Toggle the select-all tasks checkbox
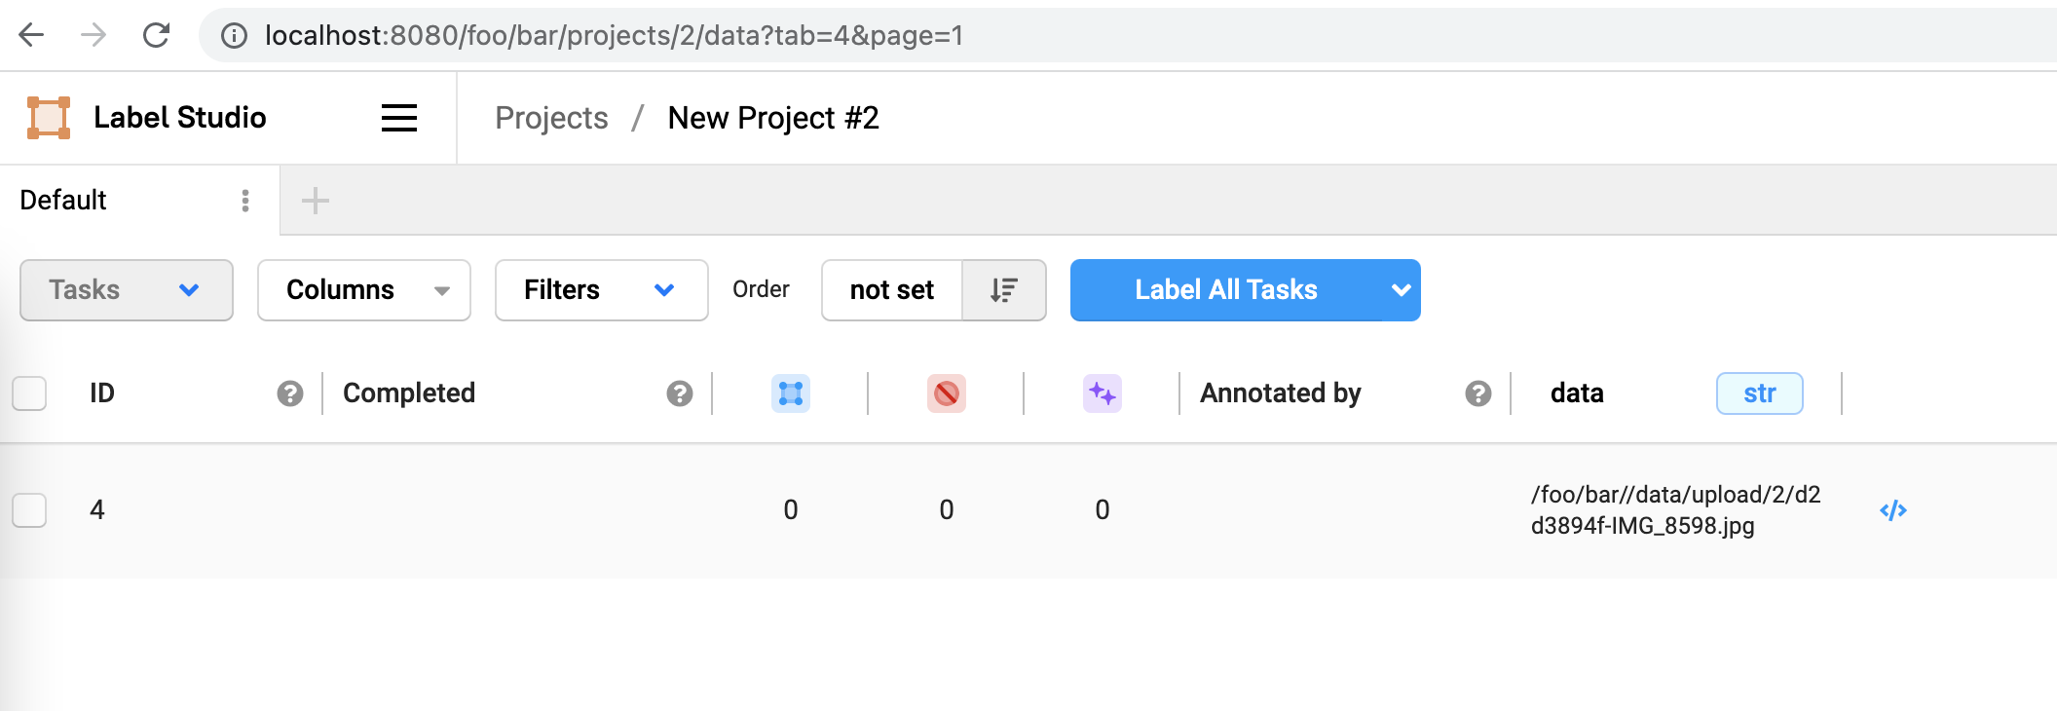The height and width of the screenshot is (711, 2057). coord(29,393)
